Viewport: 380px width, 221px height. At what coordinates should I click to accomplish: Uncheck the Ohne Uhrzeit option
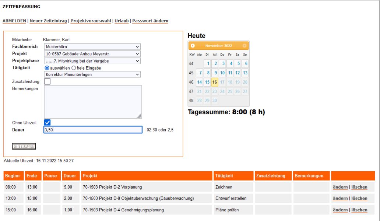pyautogui.click(x=47, y=122)
